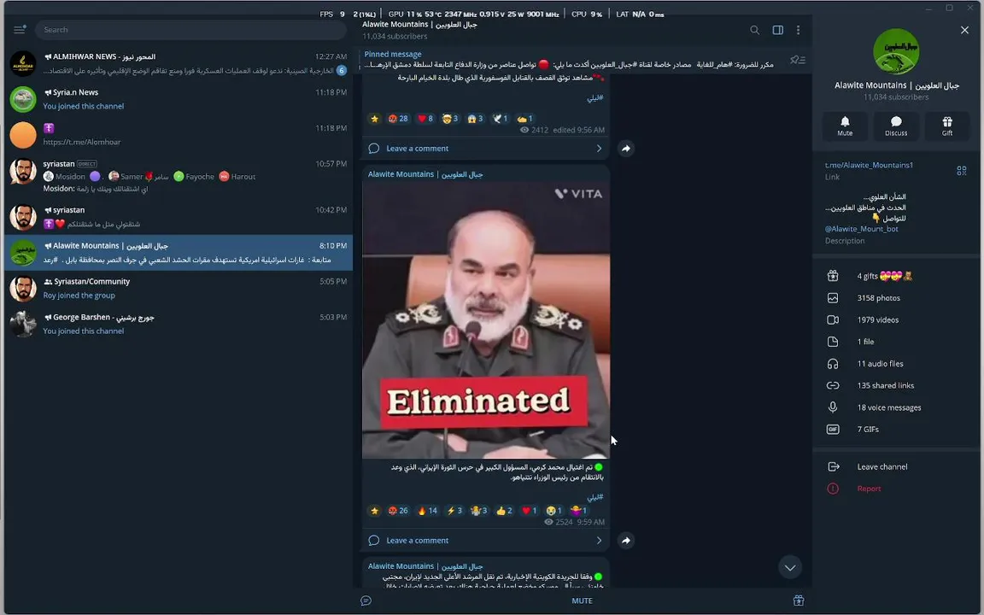Open the chat with t.me/Alomhoar link

tap(179, 135)
